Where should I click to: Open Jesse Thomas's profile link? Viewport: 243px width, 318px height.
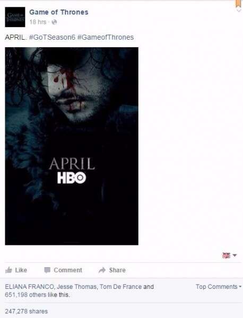(x=76, y=287)
